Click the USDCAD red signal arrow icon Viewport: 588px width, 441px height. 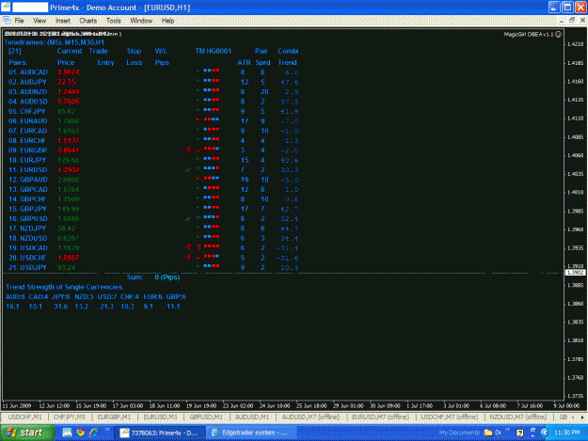(188, 247)
